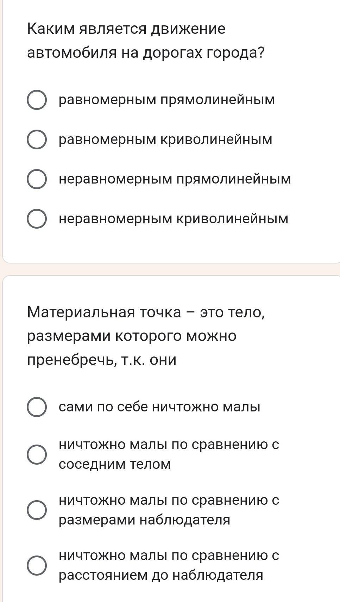
Task: Click the background strip between the two question cards
Action: [x=170, y=269]
